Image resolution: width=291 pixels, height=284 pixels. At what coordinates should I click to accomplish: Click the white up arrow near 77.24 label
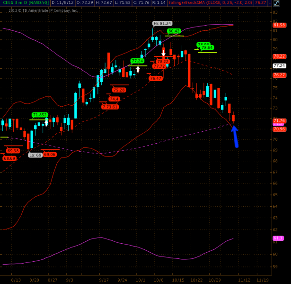(x=138, y=69)
